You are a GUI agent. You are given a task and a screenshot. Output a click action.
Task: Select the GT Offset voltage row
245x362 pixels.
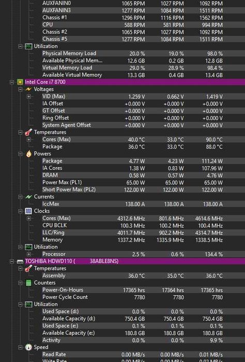coord(143,111)
